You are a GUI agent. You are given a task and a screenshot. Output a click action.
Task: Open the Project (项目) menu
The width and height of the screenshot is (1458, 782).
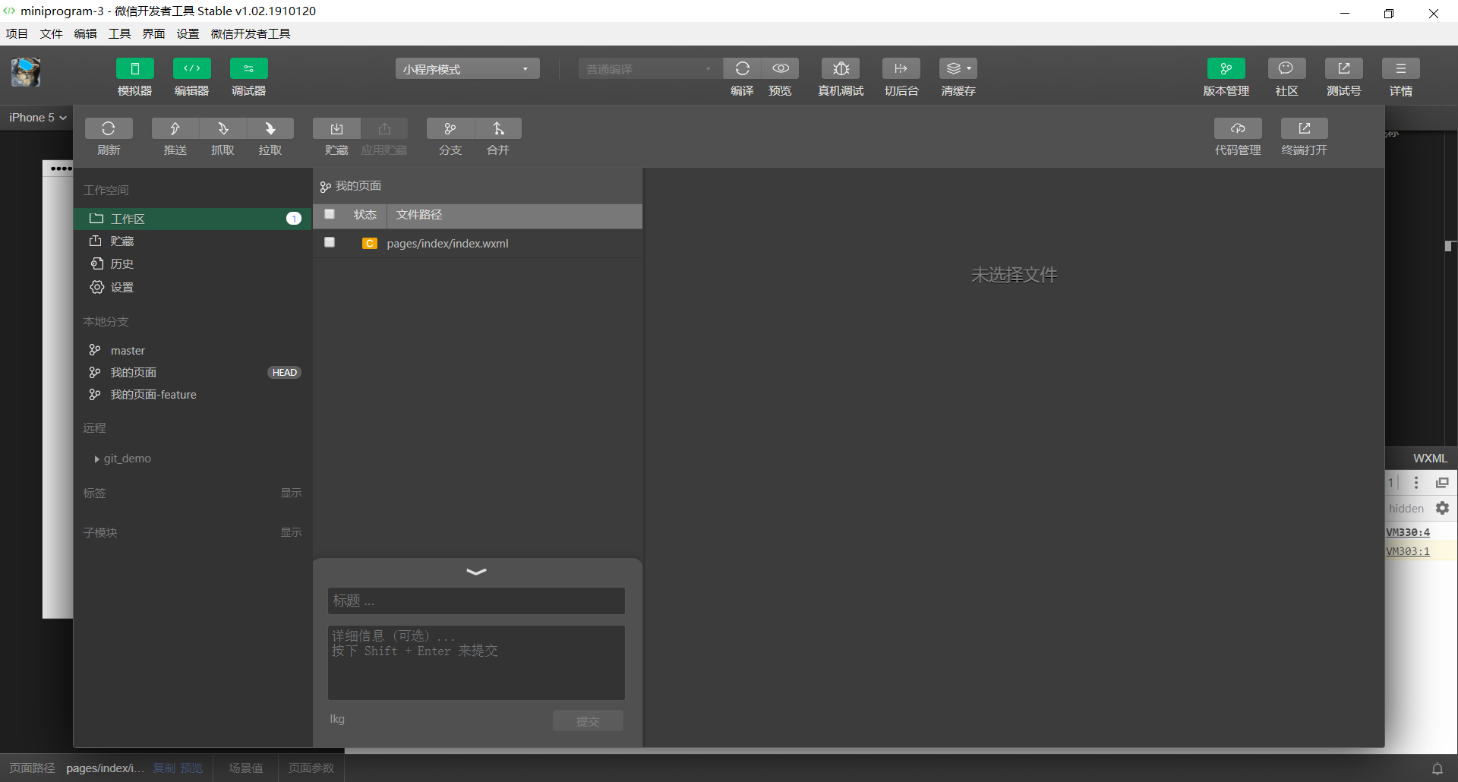17,34
